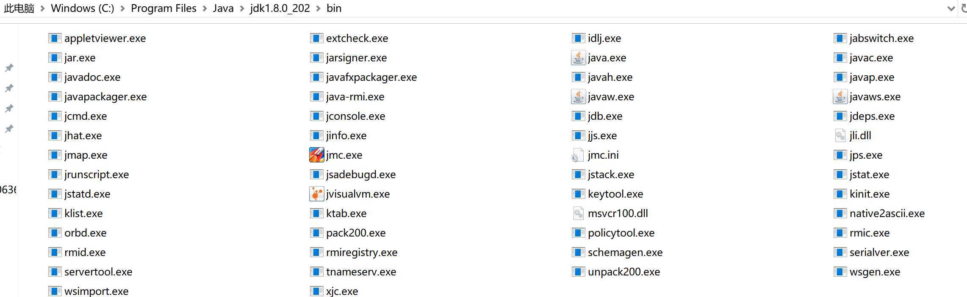
Task: Click the jli.dll file icon
Action: 840,135
